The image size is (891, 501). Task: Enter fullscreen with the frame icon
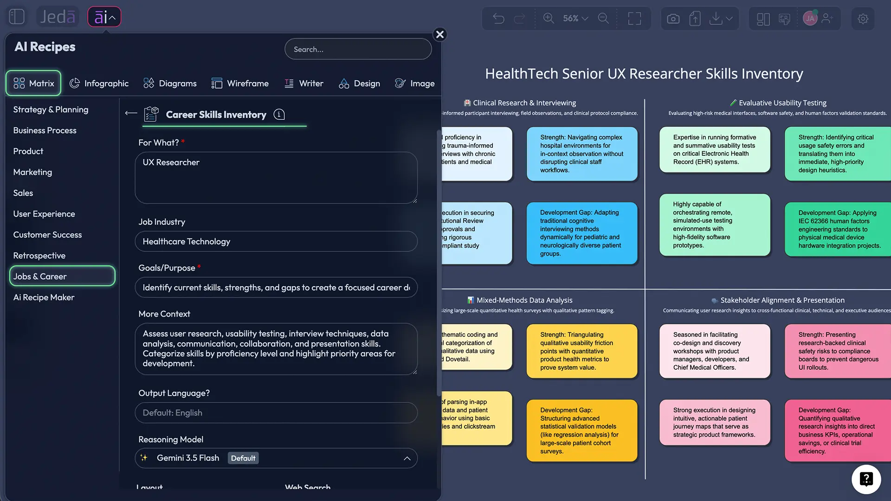pos(634,19)
